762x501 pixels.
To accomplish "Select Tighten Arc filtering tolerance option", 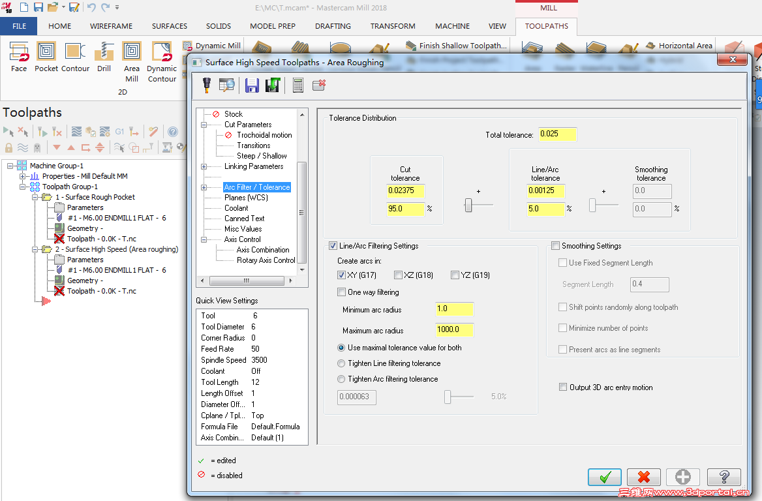I will pos(341,379).
